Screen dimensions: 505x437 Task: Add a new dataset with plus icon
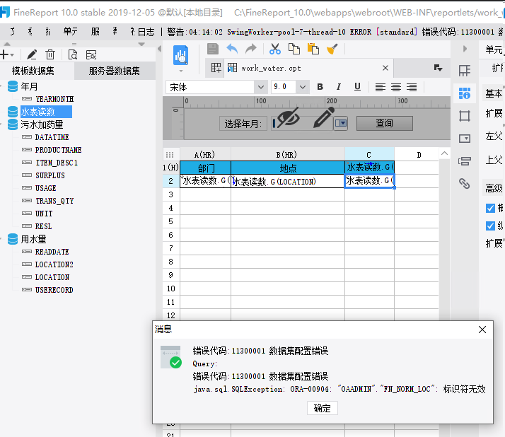click(x=4, y=54)
